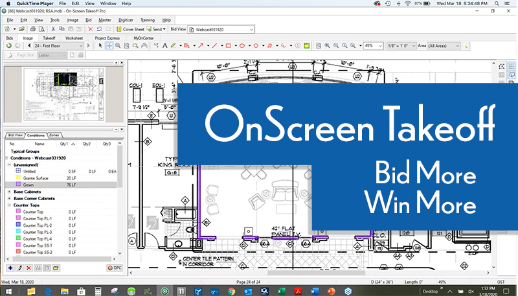Delete the condition with the red X
The height and width of the screenshot is (296, 518).
[28, 268]
